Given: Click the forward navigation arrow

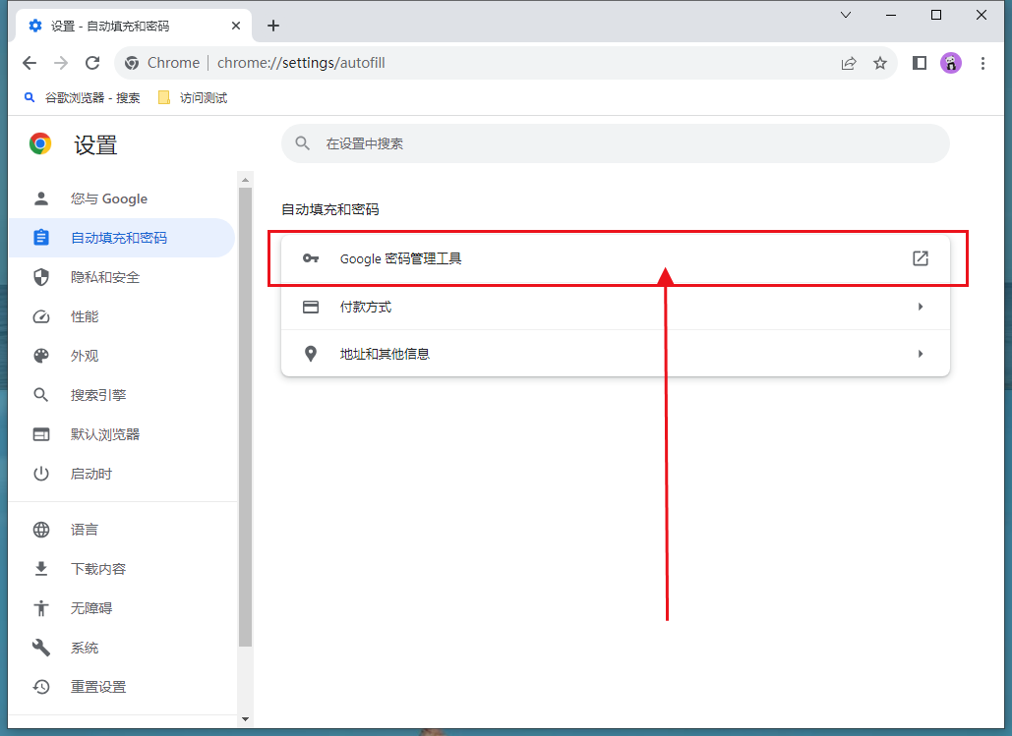Looking at the screenshot, I should 61,63.
